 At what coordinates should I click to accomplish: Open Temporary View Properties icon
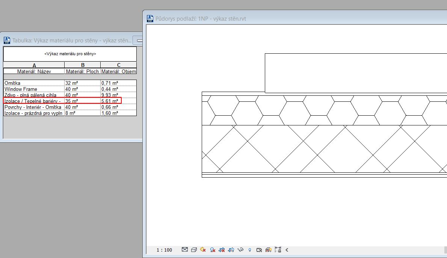pyautogui.click(x=259, y=249)
